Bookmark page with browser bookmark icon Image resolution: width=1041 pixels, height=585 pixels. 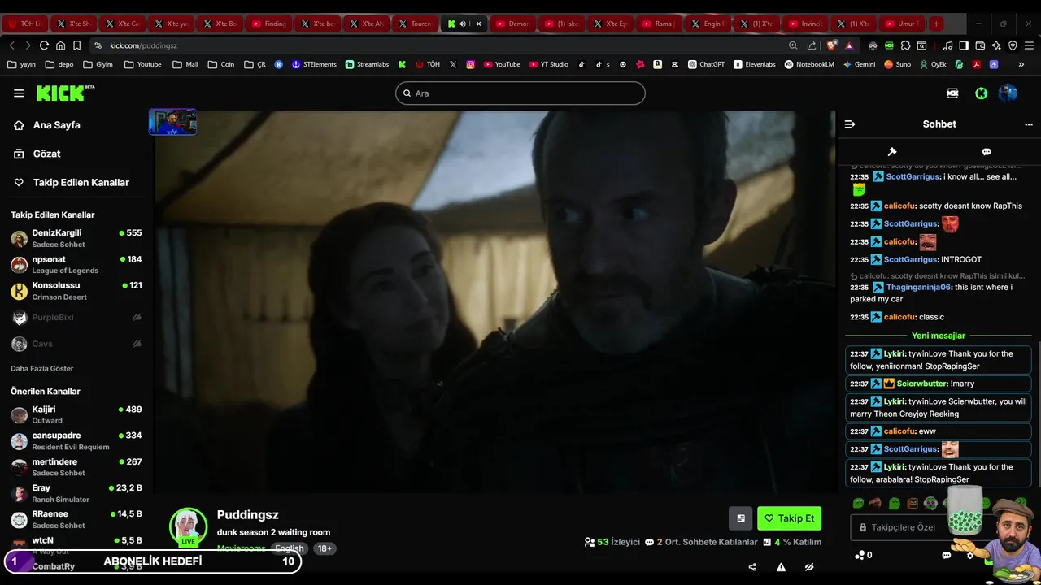tap(76, 45)
